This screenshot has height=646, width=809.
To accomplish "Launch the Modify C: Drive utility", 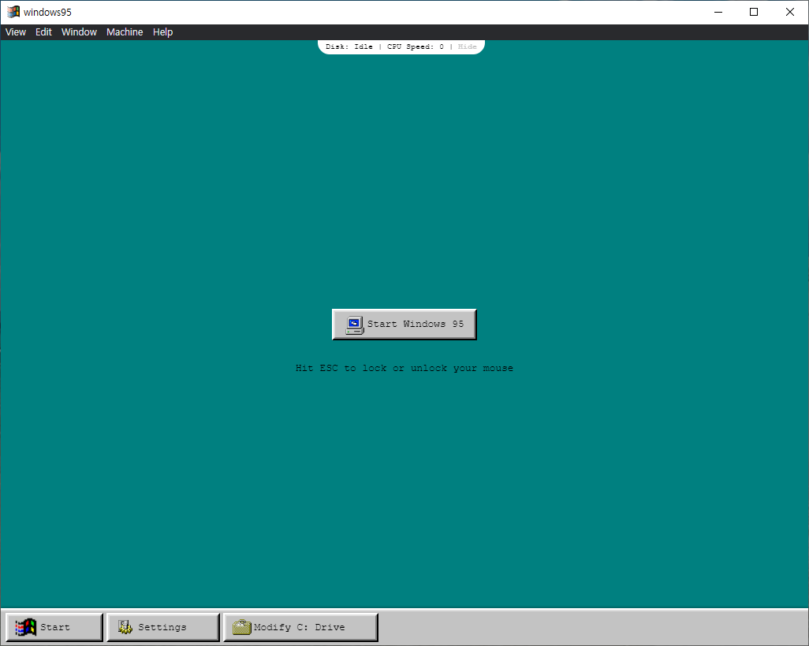I will [300, 626].
